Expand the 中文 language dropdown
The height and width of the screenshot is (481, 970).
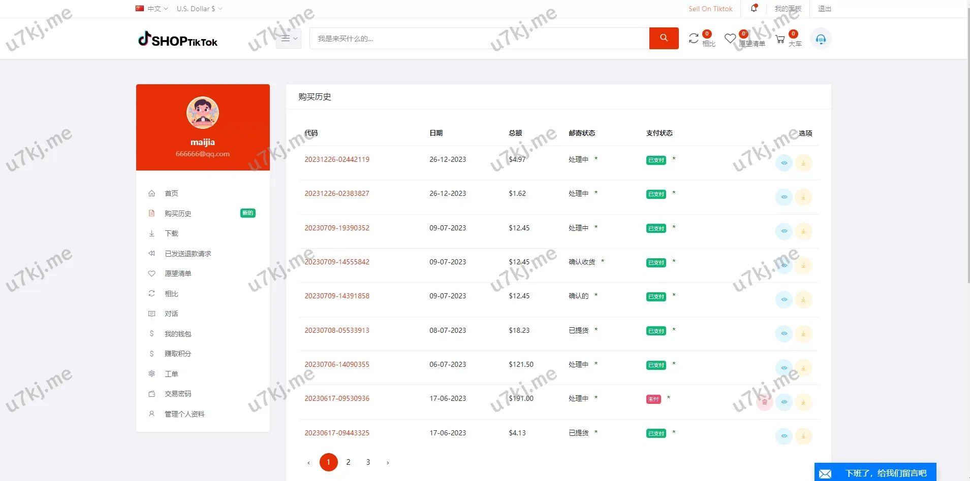(x=152, y=9)
